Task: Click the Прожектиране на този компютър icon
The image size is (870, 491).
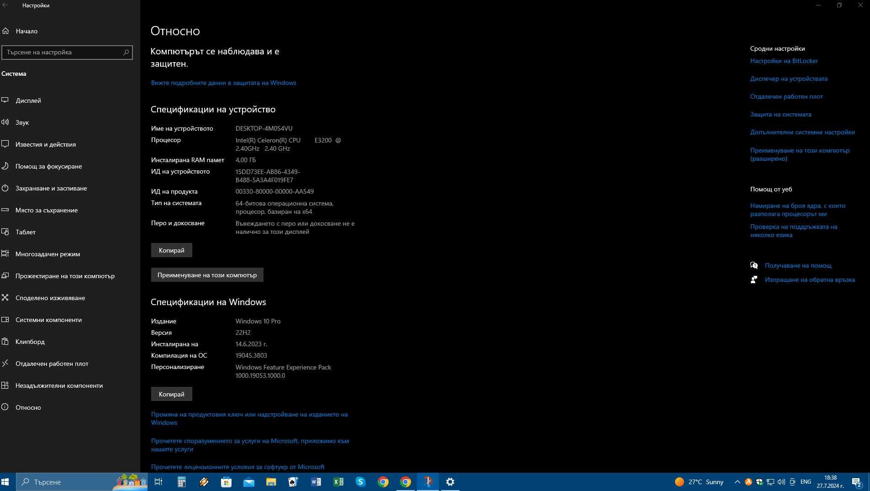Action: [x=5, y=275]
